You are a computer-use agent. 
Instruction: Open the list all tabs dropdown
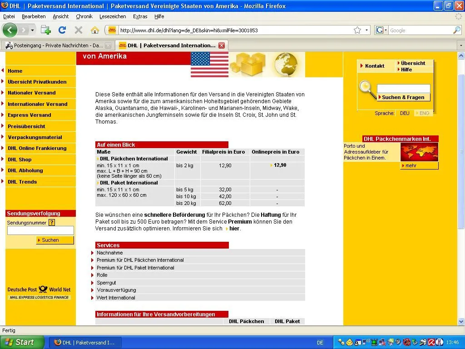(460, 45)
